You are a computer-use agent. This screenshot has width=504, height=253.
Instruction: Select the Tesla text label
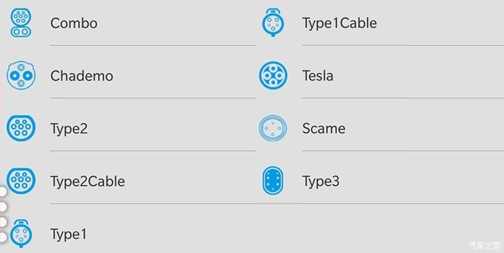318,76
